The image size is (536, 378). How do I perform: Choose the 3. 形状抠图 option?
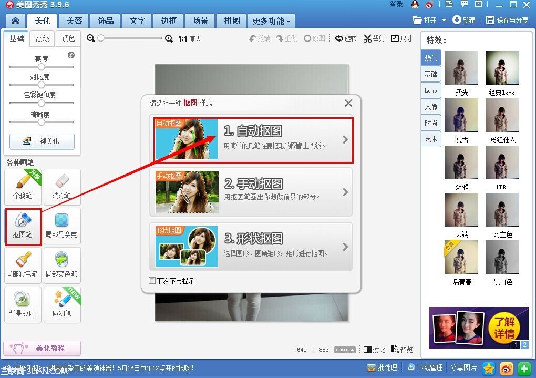pyautogui.click(x=251, y=247)
